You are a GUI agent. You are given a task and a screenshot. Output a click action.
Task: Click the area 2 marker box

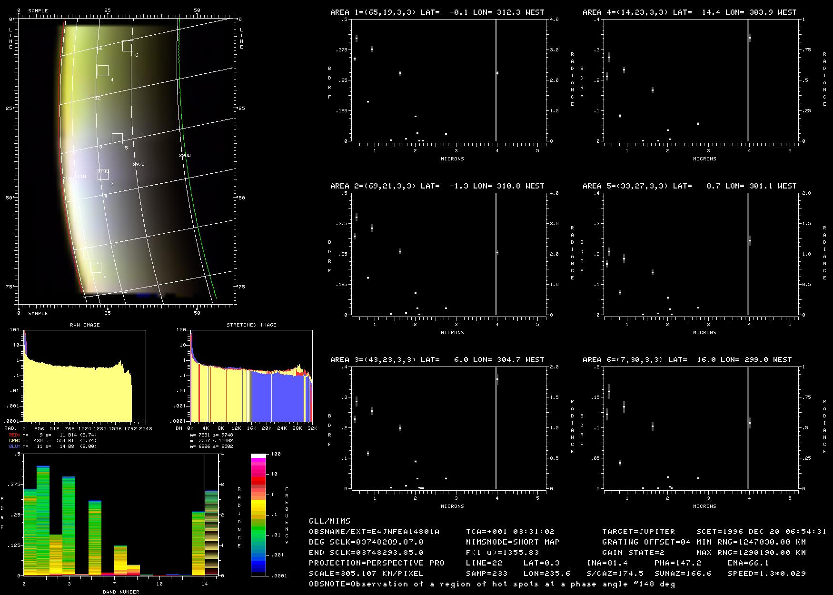pos(96,267)
